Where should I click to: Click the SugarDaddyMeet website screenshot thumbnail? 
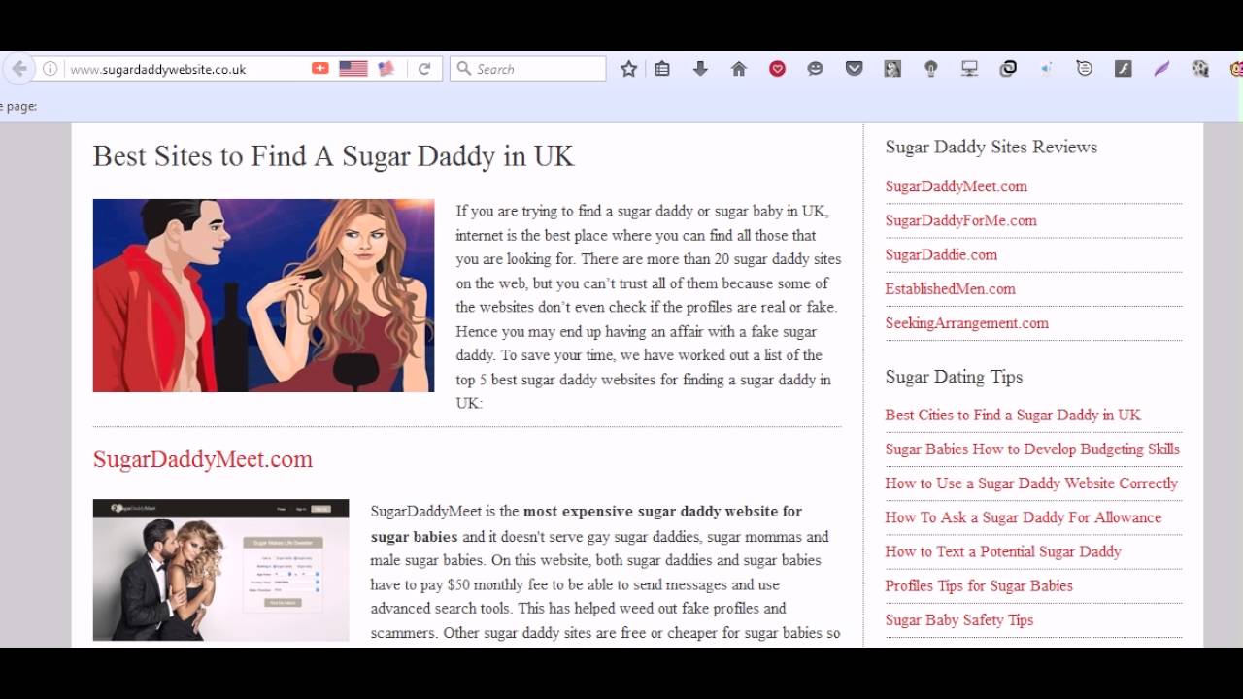pos(220,570)
